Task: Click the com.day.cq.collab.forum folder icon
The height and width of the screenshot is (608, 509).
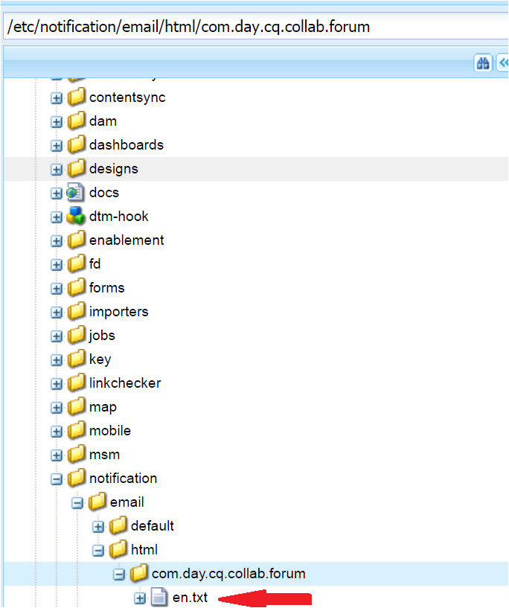Action: [138, 574]
